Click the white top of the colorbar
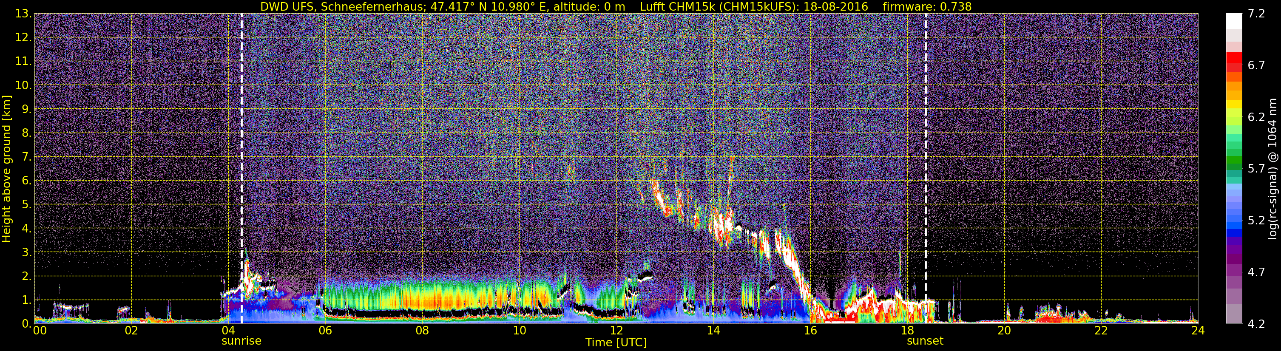Image resolution: width=1281 pixels, height=351 pixels. pos(1234,21)
